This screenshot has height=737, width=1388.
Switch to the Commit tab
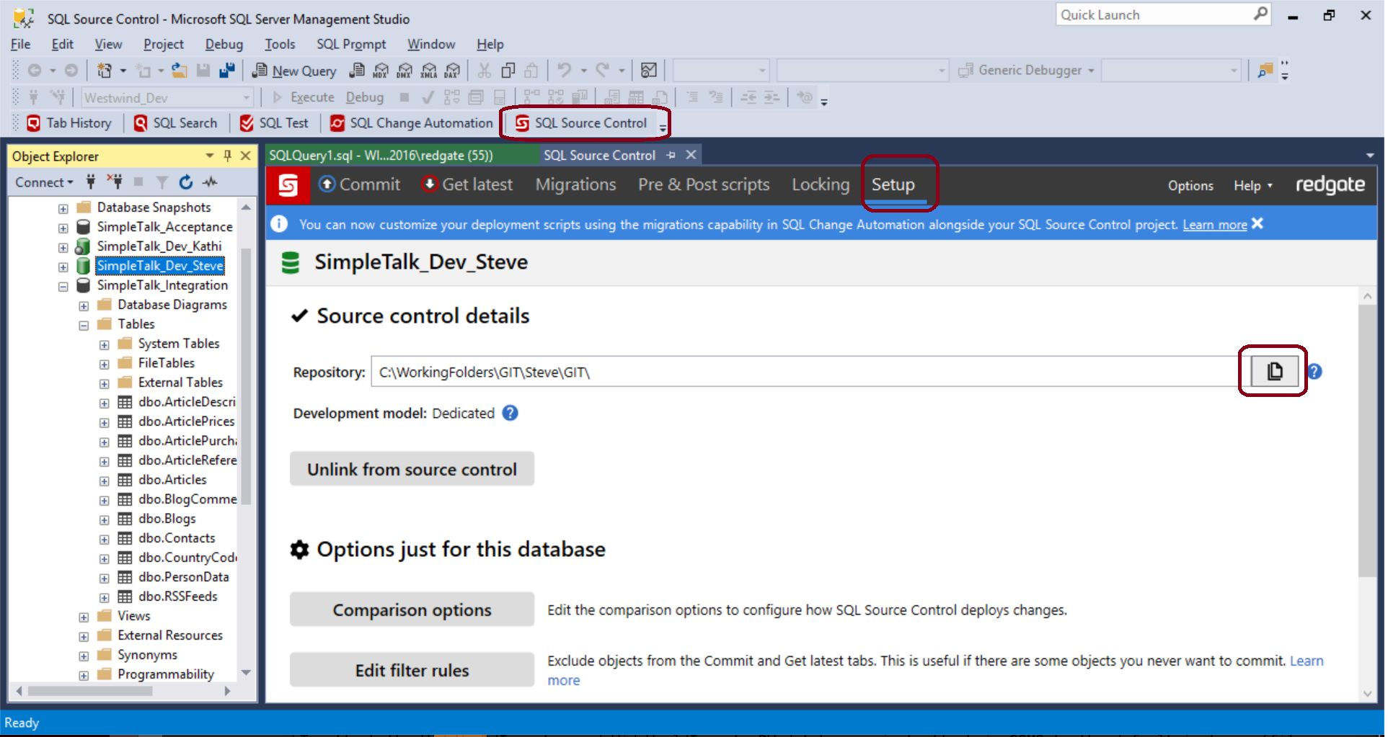pyautogui.click(x=360, y=185)
